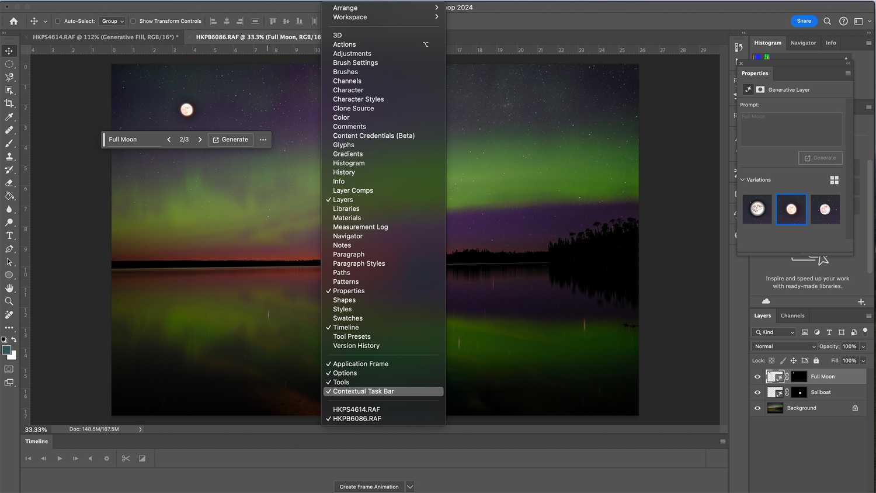Filter layers by type using the Text filter icon

[x=829, y=332]
